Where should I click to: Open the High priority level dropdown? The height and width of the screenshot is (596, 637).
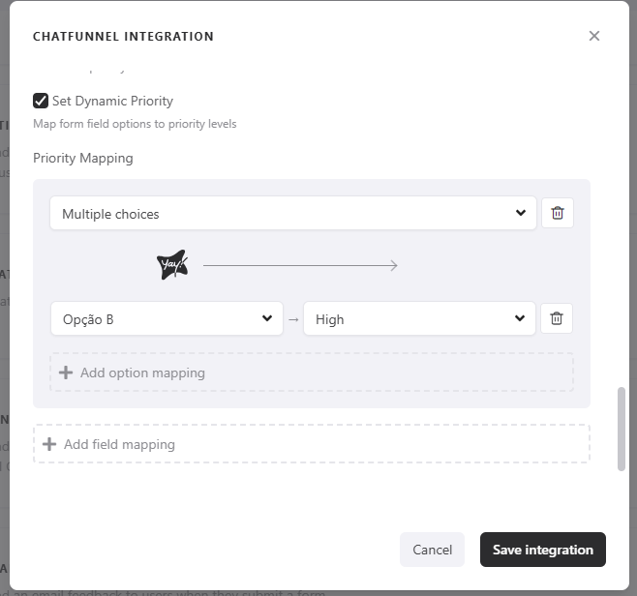418,319
